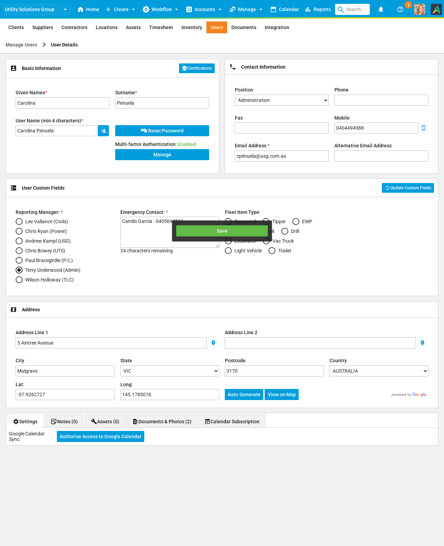The height and width of the screenshot is (546, 444).
Task: Click the Email Address input field
Action: point(281,156)
